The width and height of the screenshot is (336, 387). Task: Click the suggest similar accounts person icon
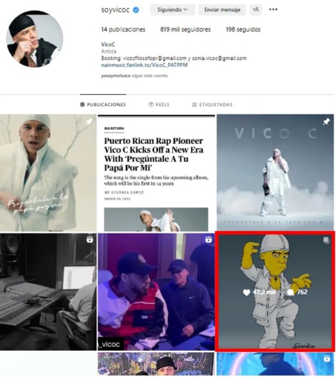(256, 10)
